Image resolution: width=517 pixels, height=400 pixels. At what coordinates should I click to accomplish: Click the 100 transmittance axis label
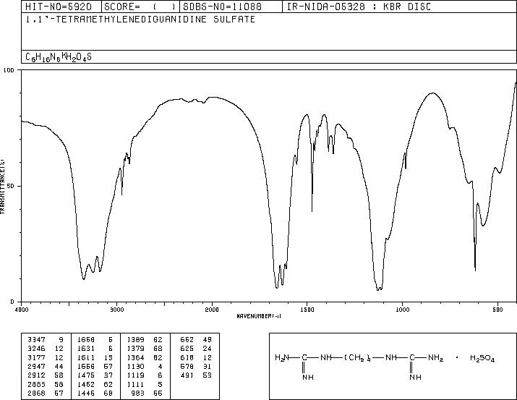(x=9, y=70)
